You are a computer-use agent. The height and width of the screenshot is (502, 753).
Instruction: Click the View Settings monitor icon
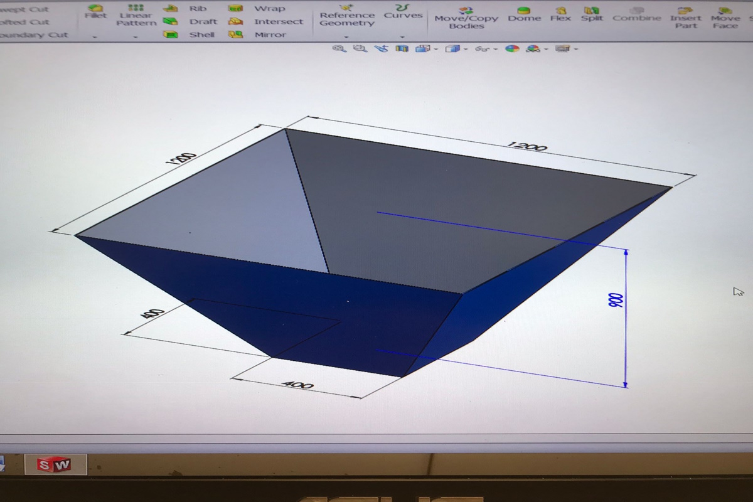click(563, 48)
